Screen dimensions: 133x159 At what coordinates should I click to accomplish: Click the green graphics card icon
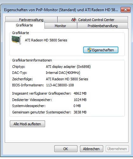pos(17,40)
